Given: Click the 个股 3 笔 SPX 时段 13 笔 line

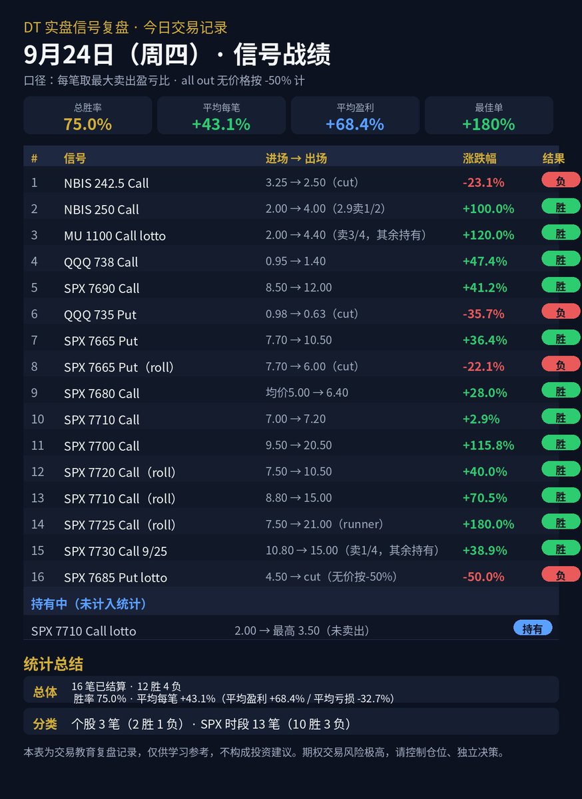Looking at the screenshot, I should pos(212,724).
